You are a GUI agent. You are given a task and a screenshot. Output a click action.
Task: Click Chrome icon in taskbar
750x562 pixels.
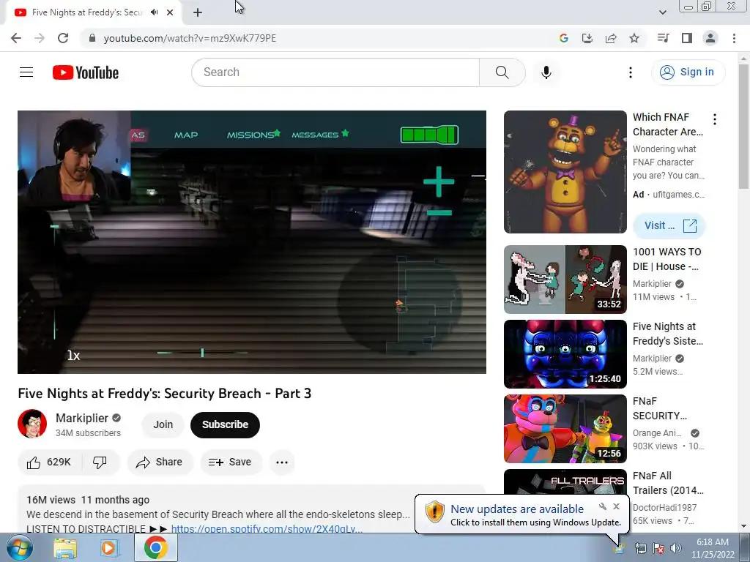pos(155,547)
